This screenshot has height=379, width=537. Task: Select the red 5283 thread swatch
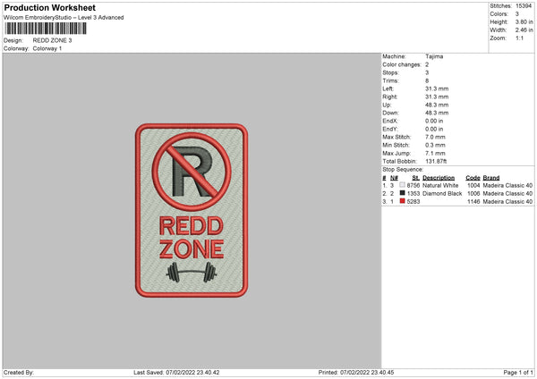tap(402, 201)
